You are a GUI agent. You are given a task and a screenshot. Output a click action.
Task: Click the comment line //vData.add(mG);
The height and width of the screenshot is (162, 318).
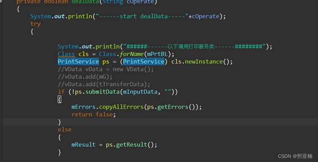click(85, 77)
